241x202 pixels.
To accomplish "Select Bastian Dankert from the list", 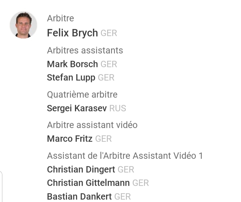I will 79,197.
